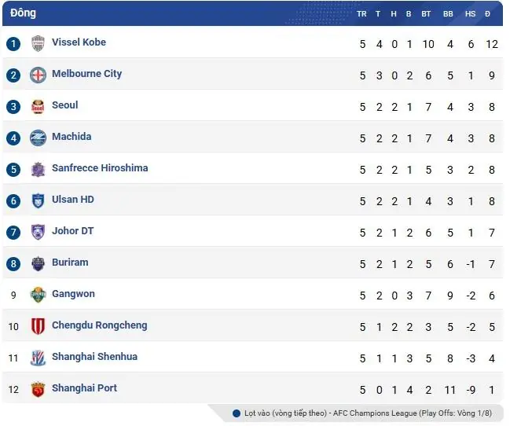Click the rank 8 position badge
The image size is (510, 426).
13,263
